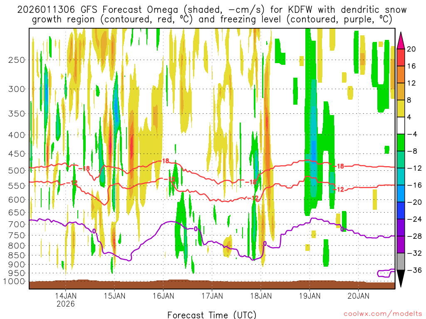426x319 pixels.
Task: Click the 2026 year label under 14JAN
Action: 66,304
